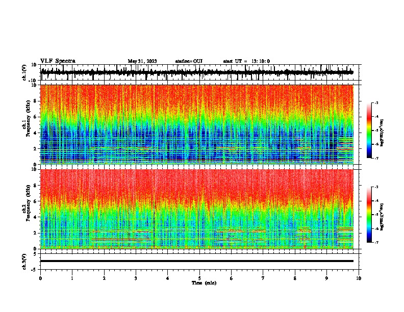Click the ch.1 spectrogram plot
Viewport: 404px width, 312px height.
(197, 124)
